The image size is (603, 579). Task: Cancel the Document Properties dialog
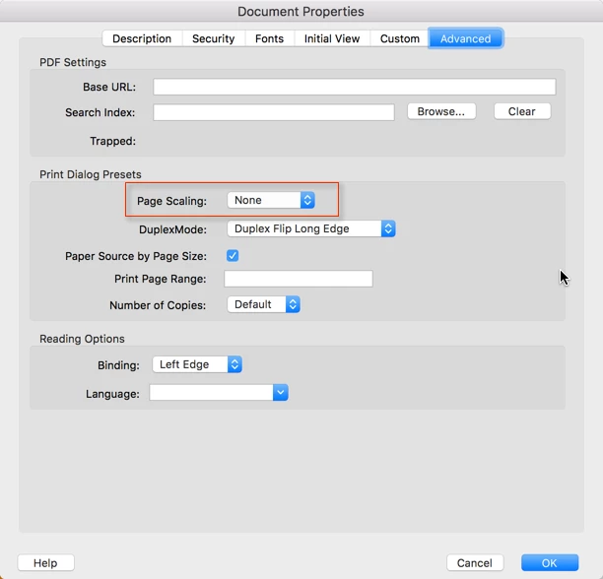coord(475,563)
